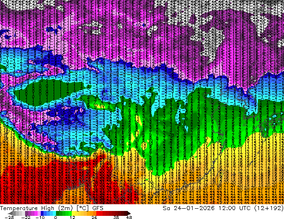This screenshot has width=284, height=219.
Task: Click the "48" legend label
Action: tap(129, 217)
